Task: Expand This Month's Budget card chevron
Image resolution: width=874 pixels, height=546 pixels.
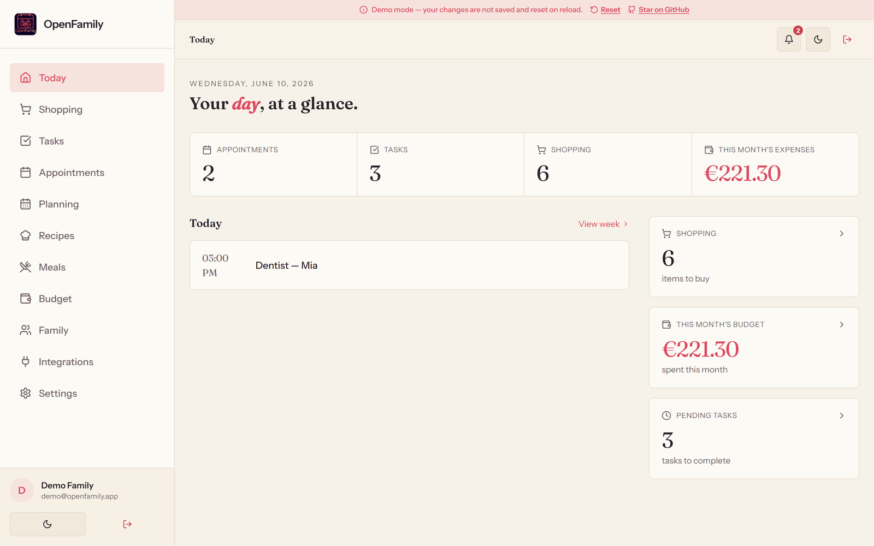Action: click(x=842, y=324)
